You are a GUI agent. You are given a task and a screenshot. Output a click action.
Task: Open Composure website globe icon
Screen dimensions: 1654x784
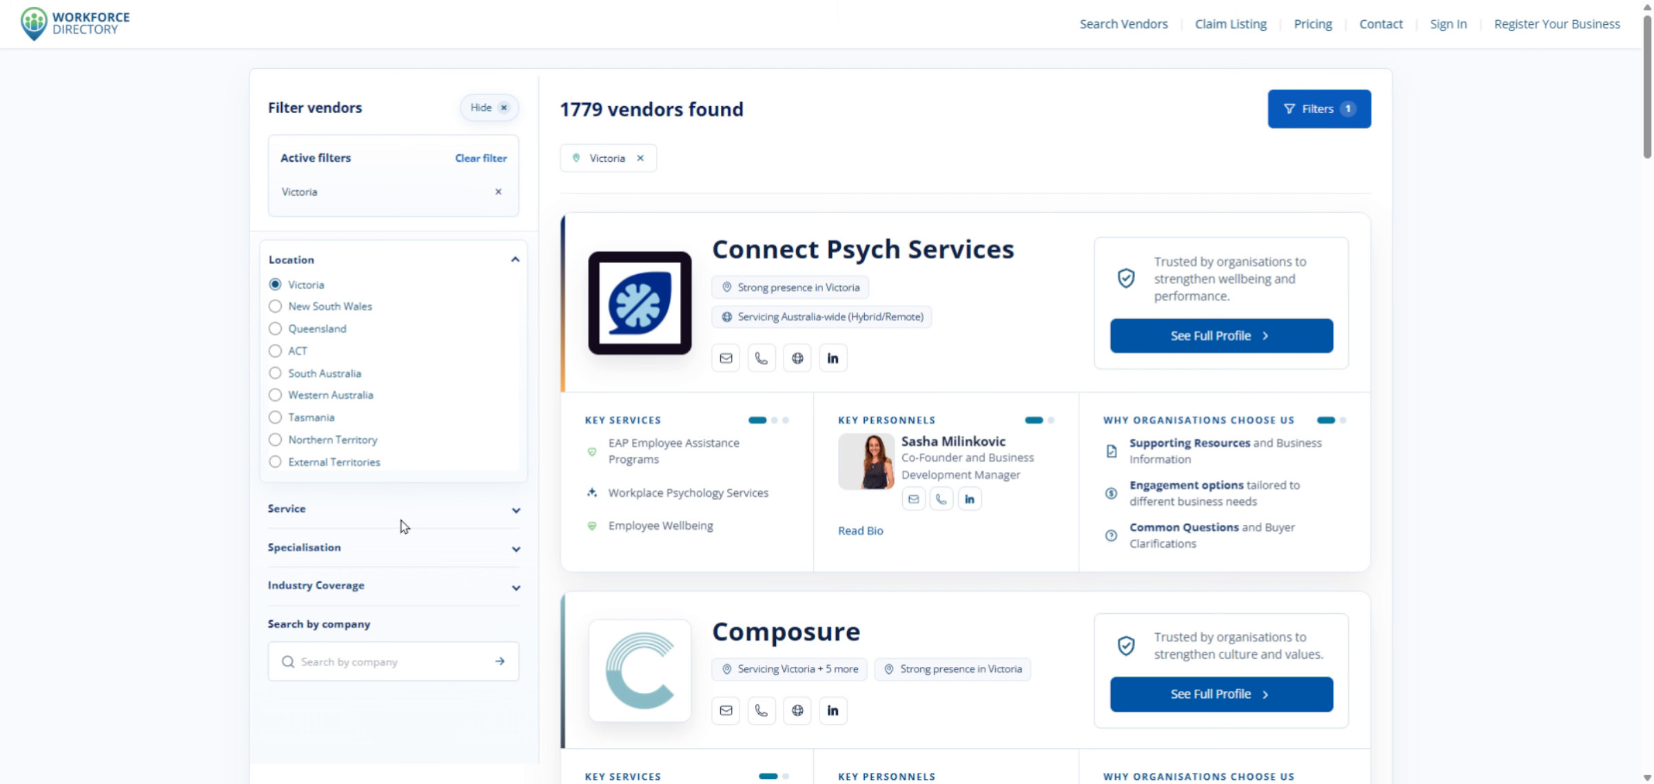point(797,710)
